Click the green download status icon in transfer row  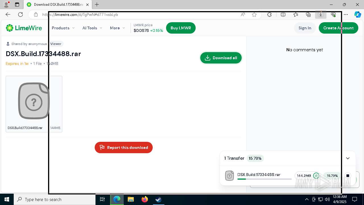(x=316, y=176)
